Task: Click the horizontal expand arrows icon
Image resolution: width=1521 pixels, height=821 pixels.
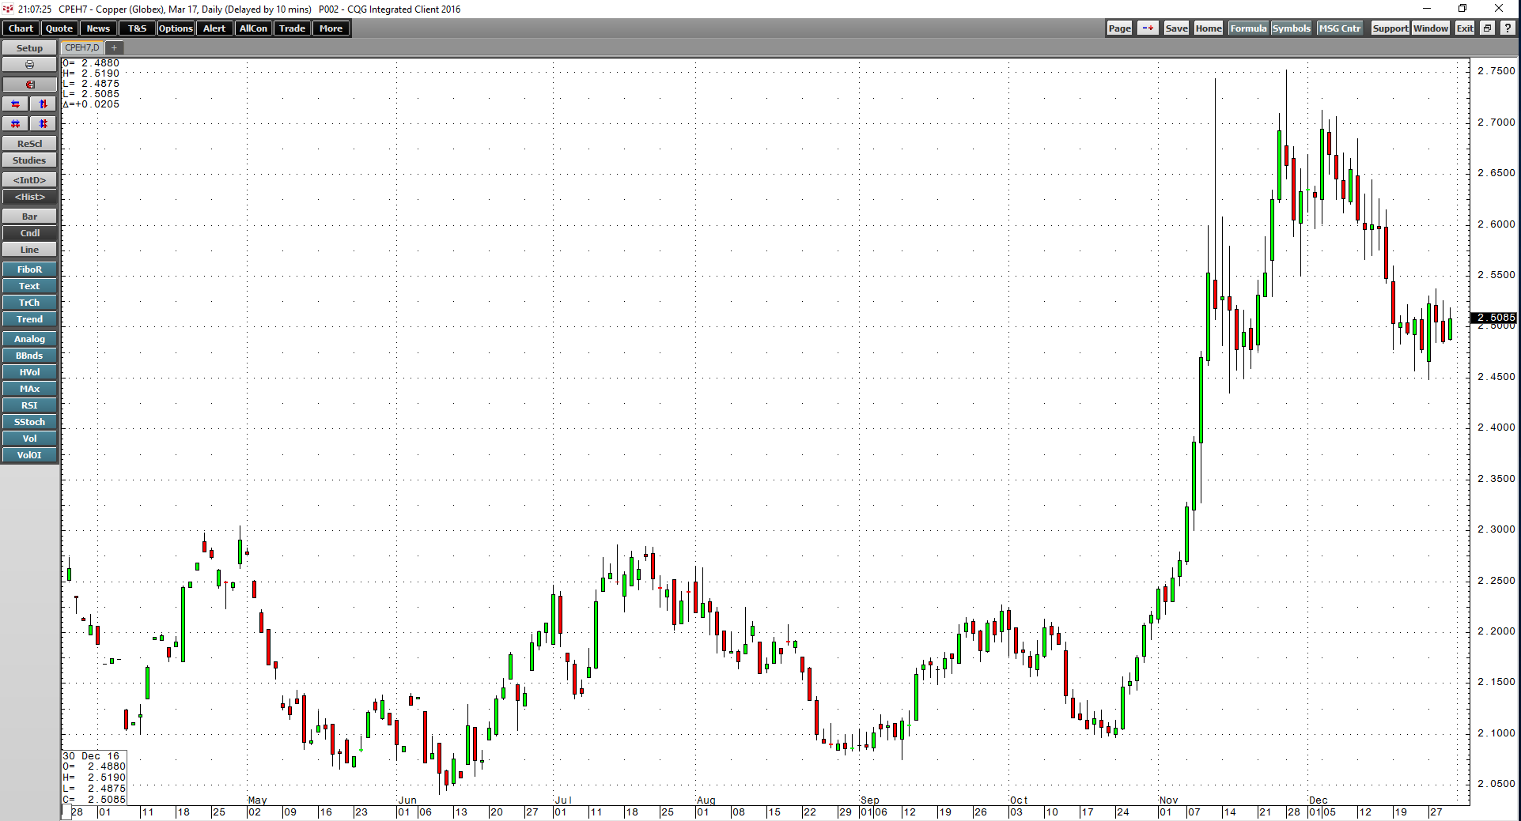Action: click(15, 104)
